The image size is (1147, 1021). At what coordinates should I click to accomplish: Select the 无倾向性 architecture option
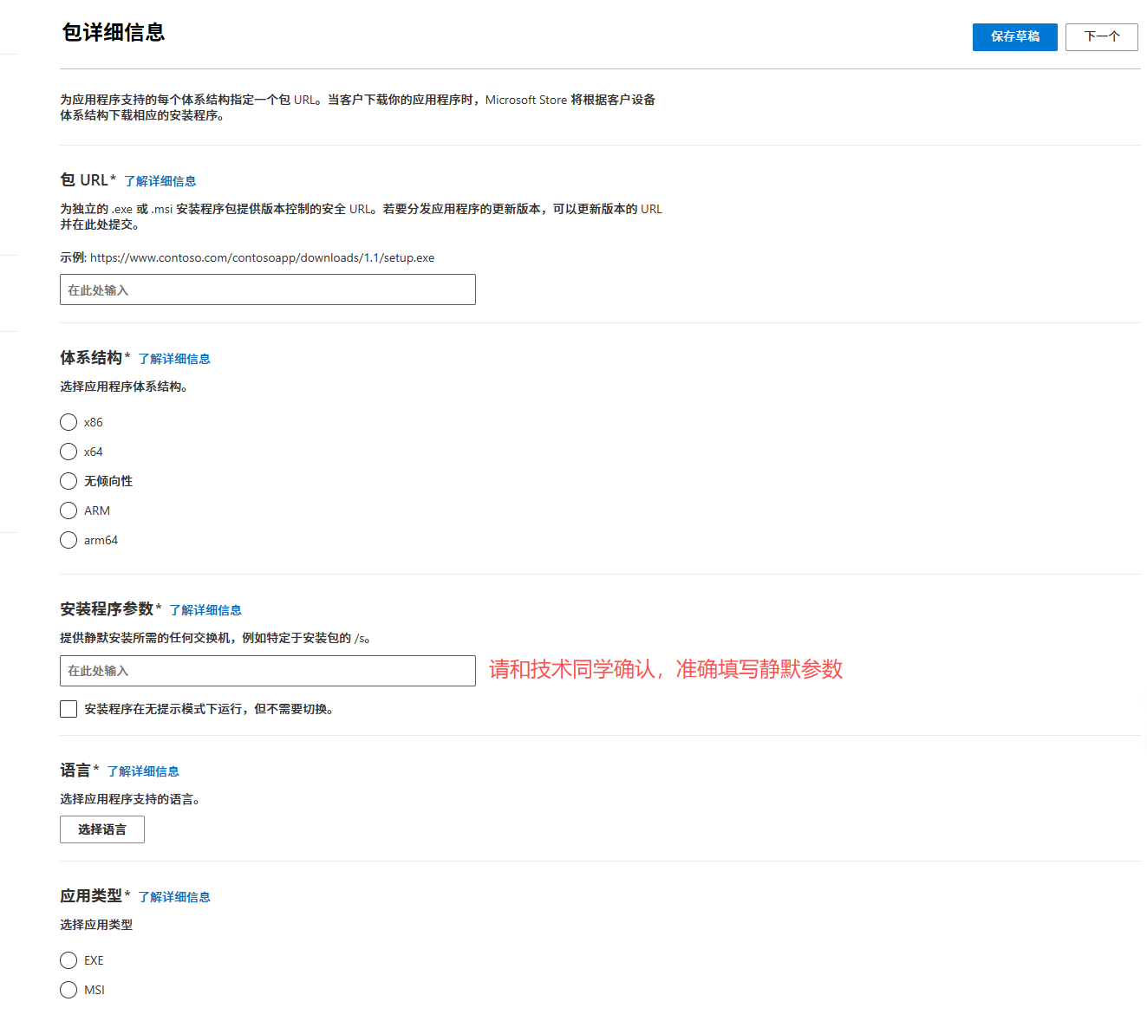(68, 481)
